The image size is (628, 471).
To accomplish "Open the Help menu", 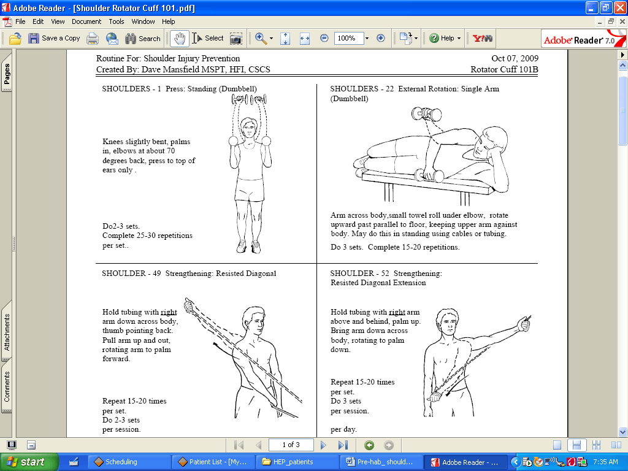I will click(169, 21).
